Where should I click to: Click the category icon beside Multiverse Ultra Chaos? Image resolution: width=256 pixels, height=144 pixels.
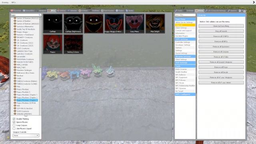pos(15,73)
